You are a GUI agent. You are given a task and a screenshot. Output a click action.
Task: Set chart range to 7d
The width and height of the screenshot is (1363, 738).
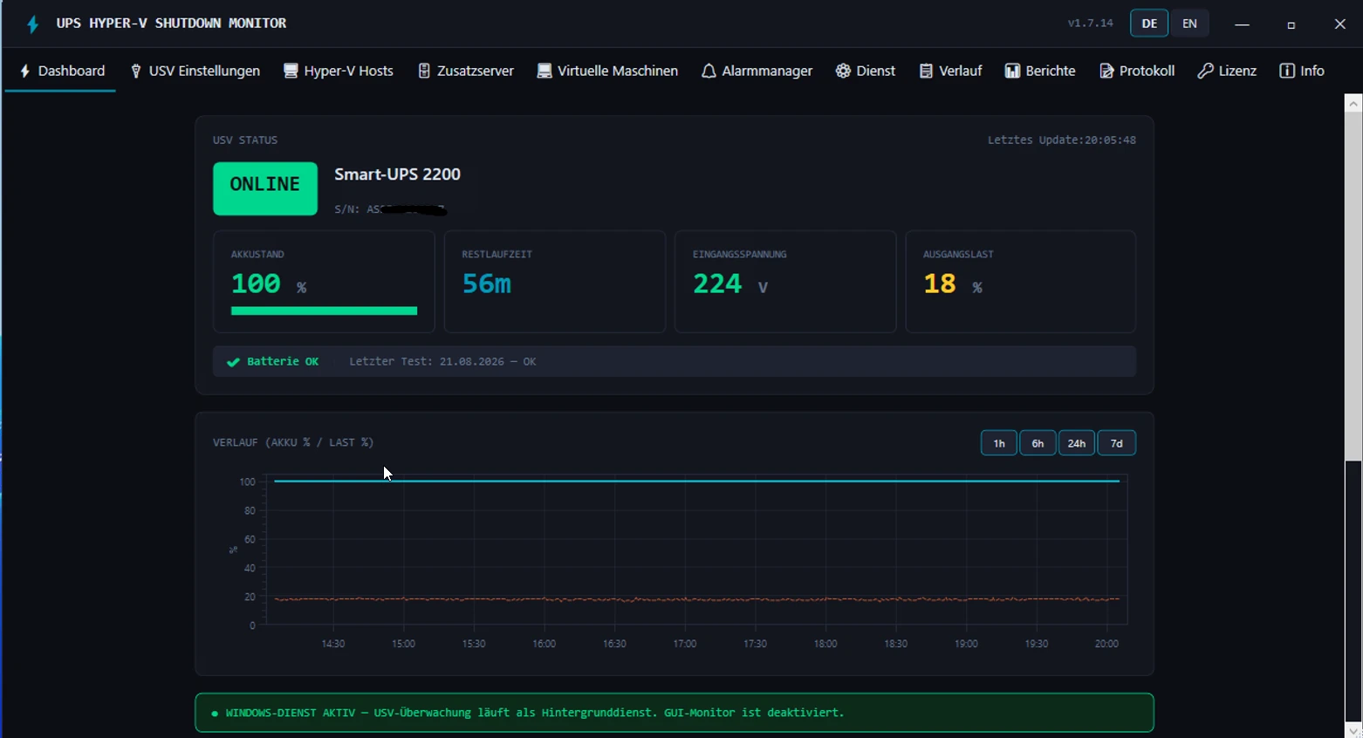(x=1116, y=443)
